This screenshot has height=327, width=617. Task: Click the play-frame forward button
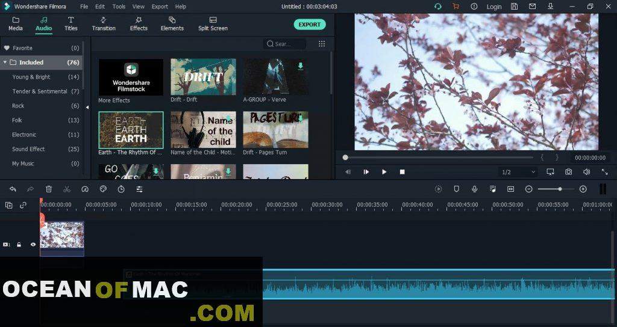point(366,172)
